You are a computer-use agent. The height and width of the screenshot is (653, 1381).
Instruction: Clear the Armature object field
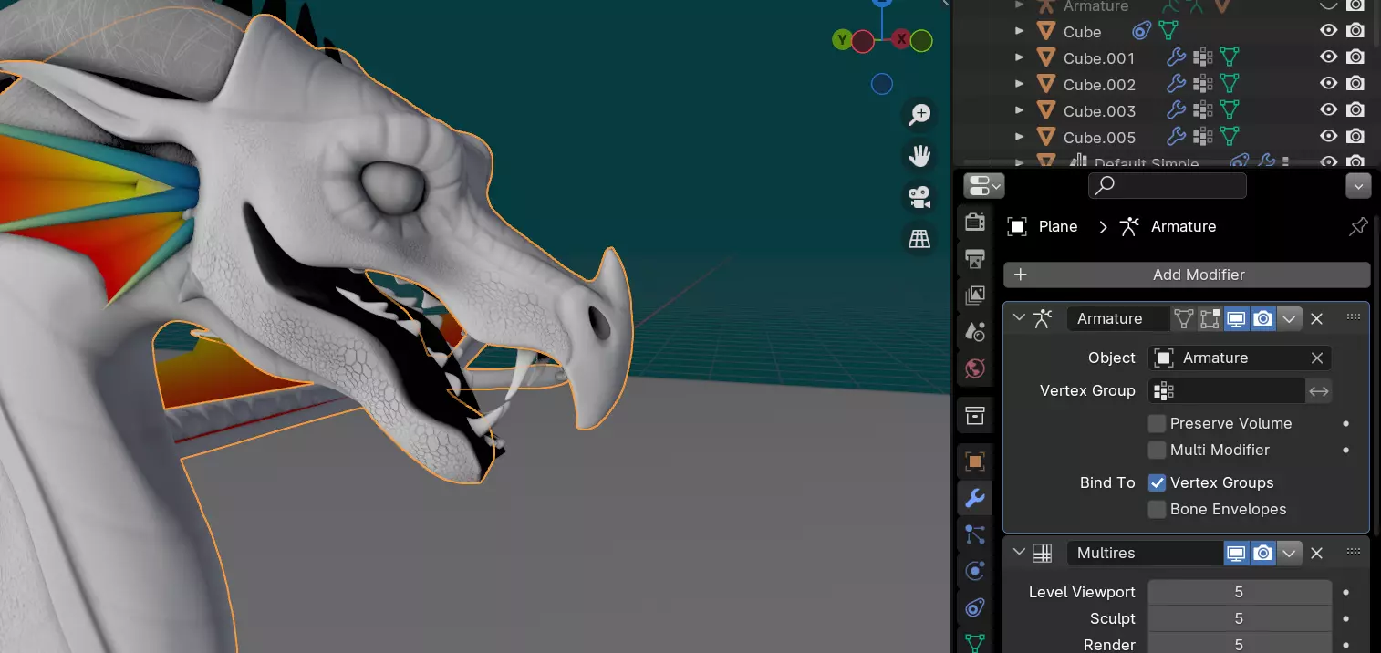[1316, 358]
